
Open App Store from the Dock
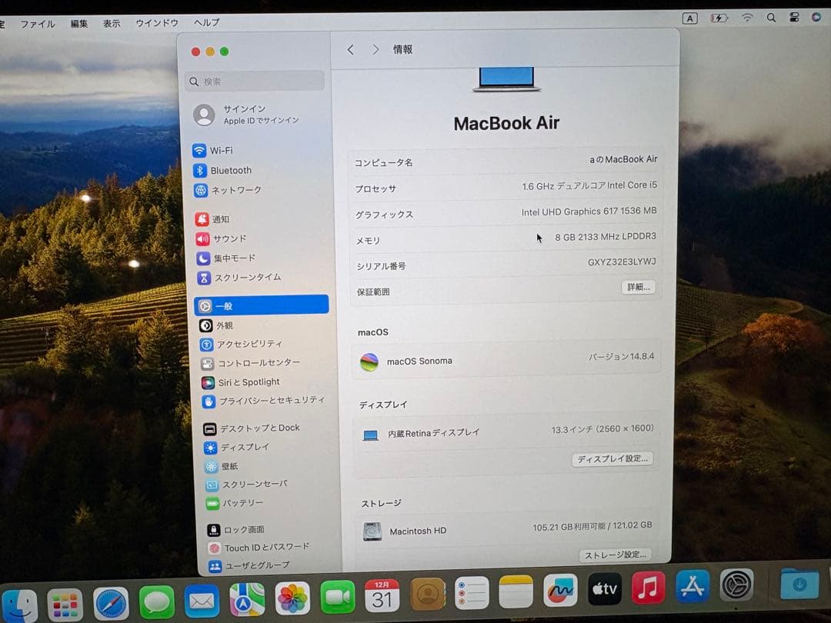pyautogui.click(x=692, y=586)
